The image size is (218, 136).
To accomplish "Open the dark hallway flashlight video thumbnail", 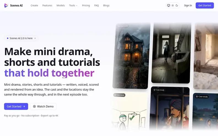I will (x=171, y=53).
